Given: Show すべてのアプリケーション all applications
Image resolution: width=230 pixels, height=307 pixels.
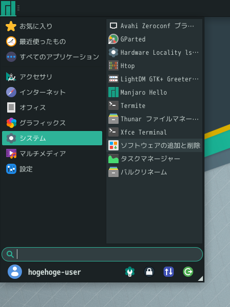Looking at the screenshot, I should pos(52,57).
